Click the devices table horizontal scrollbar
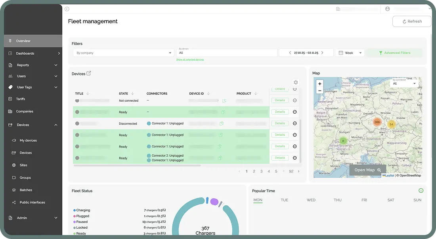The height and width of the screenshot is (239, 436). tap(137, 165)
